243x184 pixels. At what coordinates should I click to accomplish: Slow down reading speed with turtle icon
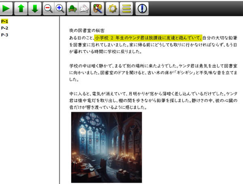73,8
